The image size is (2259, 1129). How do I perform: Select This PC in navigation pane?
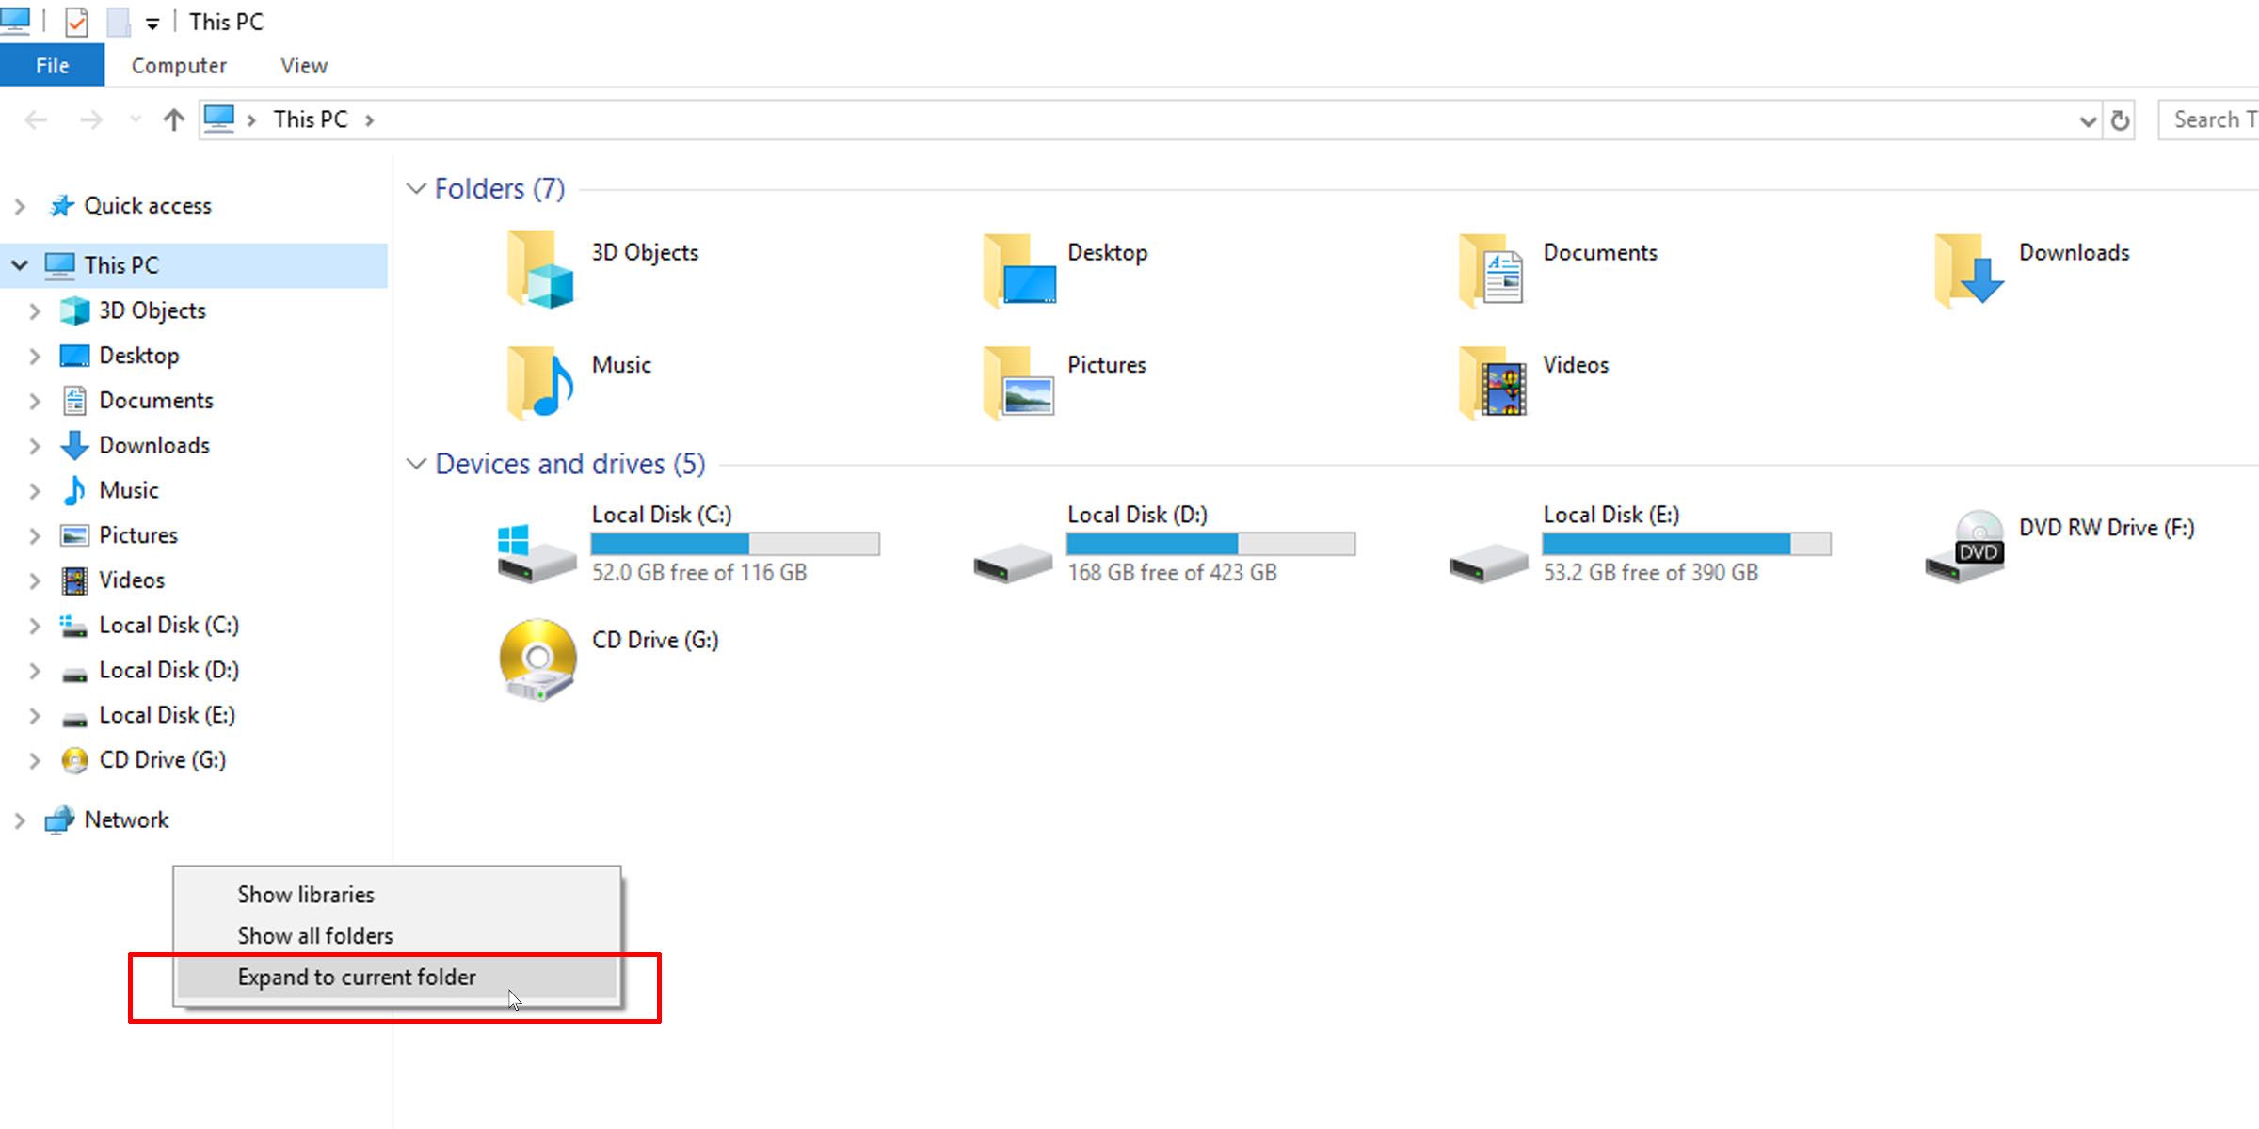point(194,265)
